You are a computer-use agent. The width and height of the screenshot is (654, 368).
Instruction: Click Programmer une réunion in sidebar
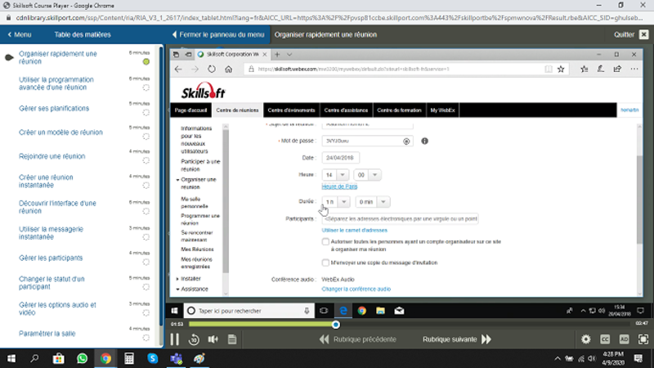point(200,219)
